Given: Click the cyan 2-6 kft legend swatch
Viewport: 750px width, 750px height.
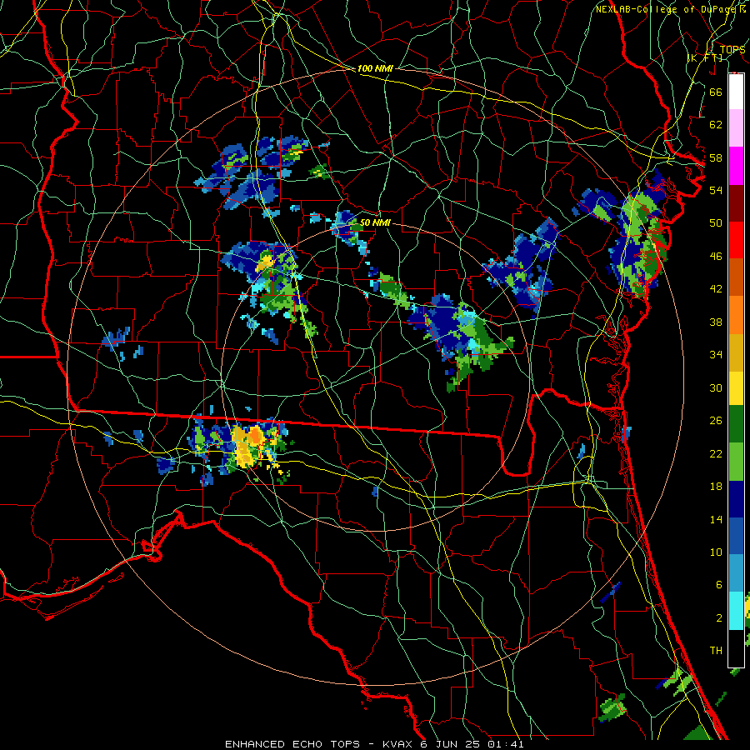Looking at the screenshot, I should [x=736, y=610].
